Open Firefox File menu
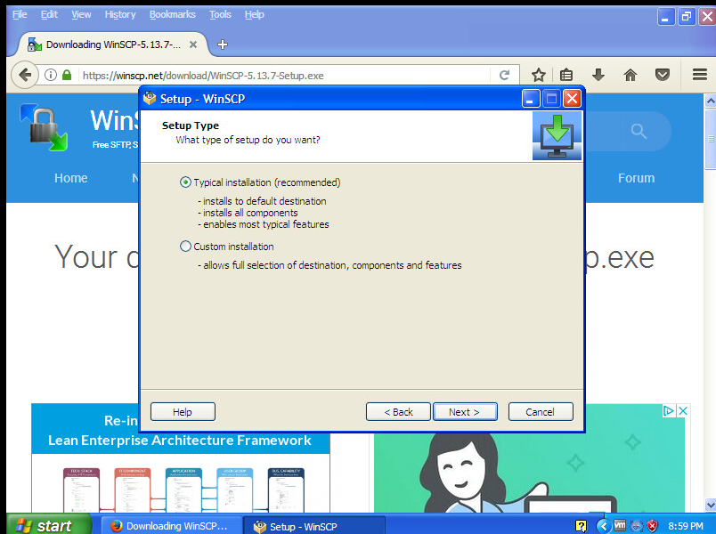The width and height of the screenshot is (716, 534). [20, 14]
